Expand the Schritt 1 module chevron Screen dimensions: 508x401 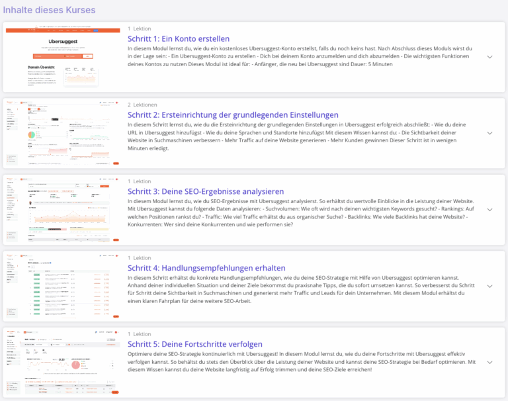tap(489, 57)
